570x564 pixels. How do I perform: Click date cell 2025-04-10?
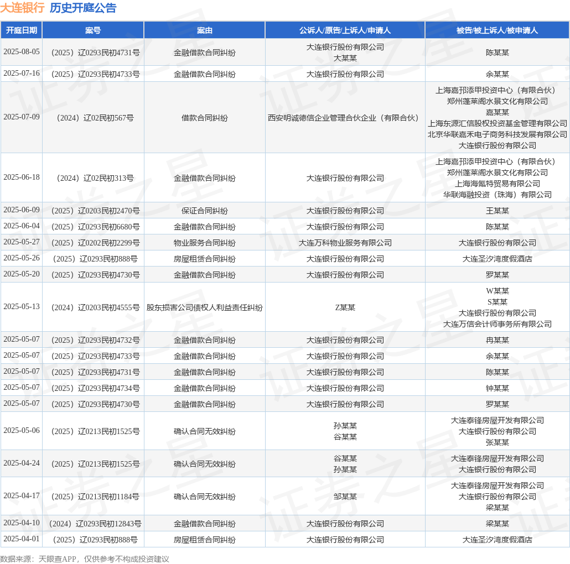pyautogui.click(x=22, y=523)
